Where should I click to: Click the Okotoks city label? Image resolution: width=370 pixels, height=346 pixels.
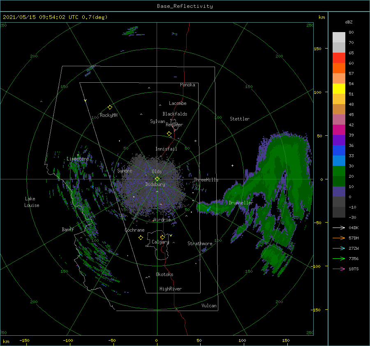164,274
